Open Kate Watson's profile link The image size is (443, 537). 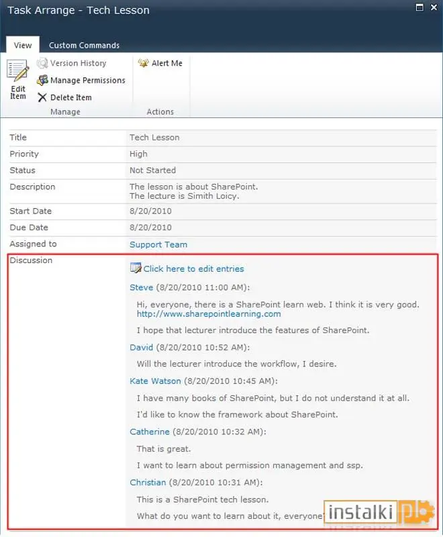tap(155, 381)
